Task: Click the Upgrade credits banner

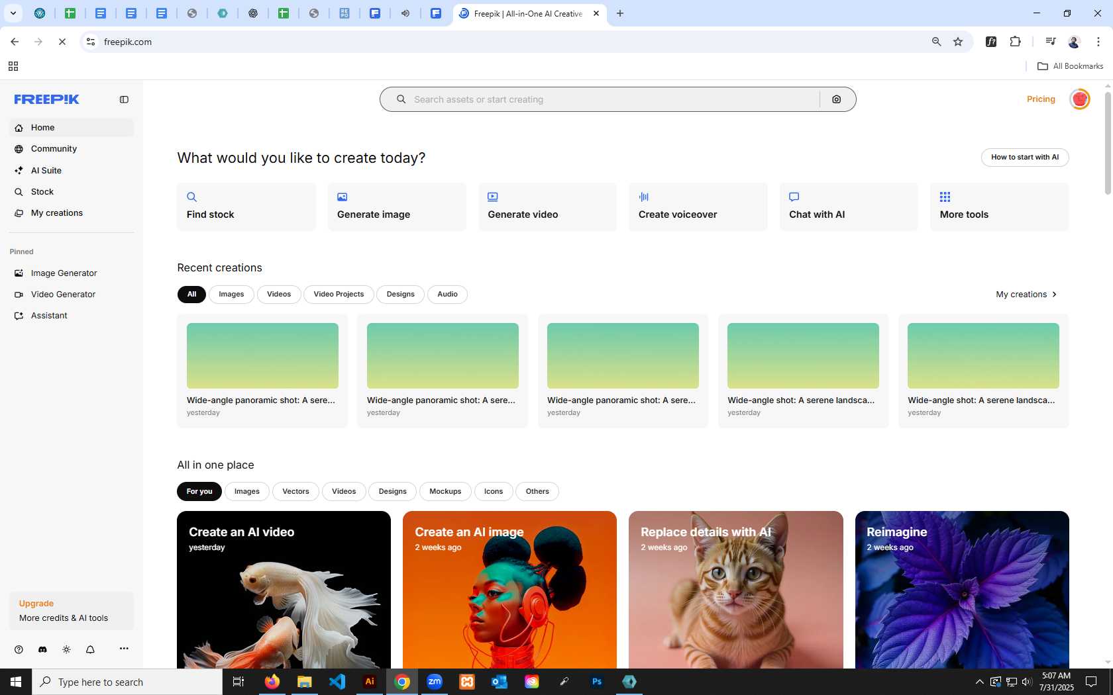Action: coord(72,611)
